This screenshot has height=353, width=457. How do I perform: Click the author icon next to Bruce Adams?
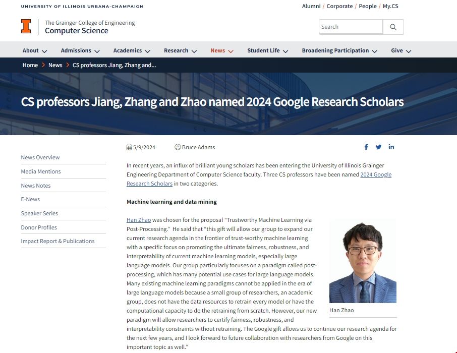pos(177,147)
